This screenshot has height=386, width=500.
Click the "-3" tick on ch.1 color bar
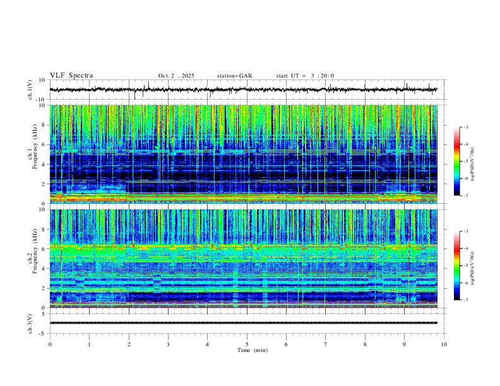tap(465, 127)
